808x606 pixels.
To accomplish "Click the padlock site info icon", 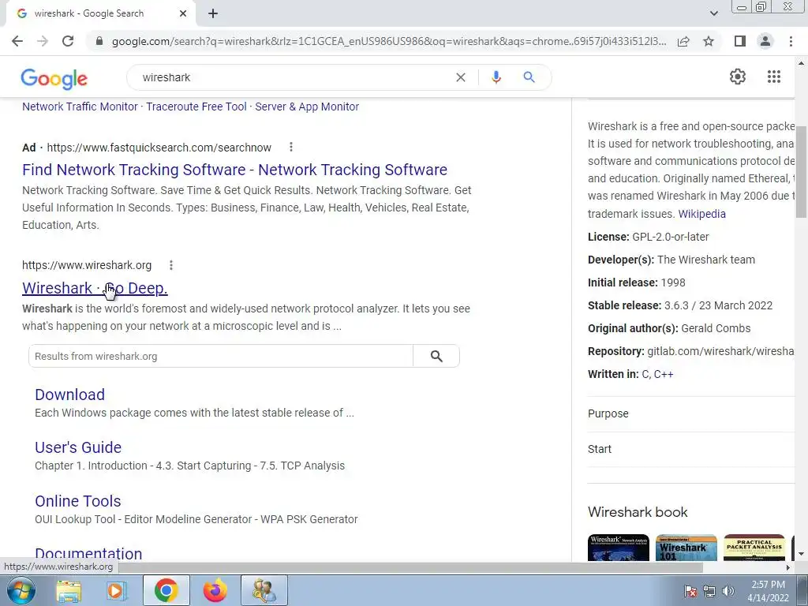I will point(100,41).
